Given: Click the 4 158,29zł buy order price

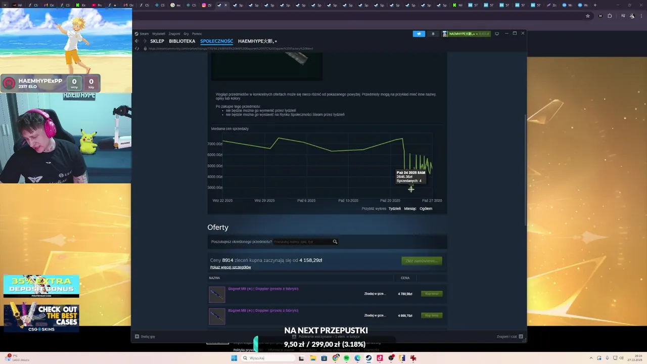Looking at the screenshot, I should pos(310,260).
